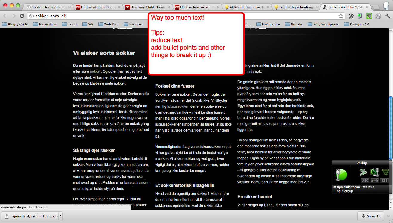The height and width of the screenshot is (223, 393).
Task: Switch to the Tools Development tab
Action: 48,7
